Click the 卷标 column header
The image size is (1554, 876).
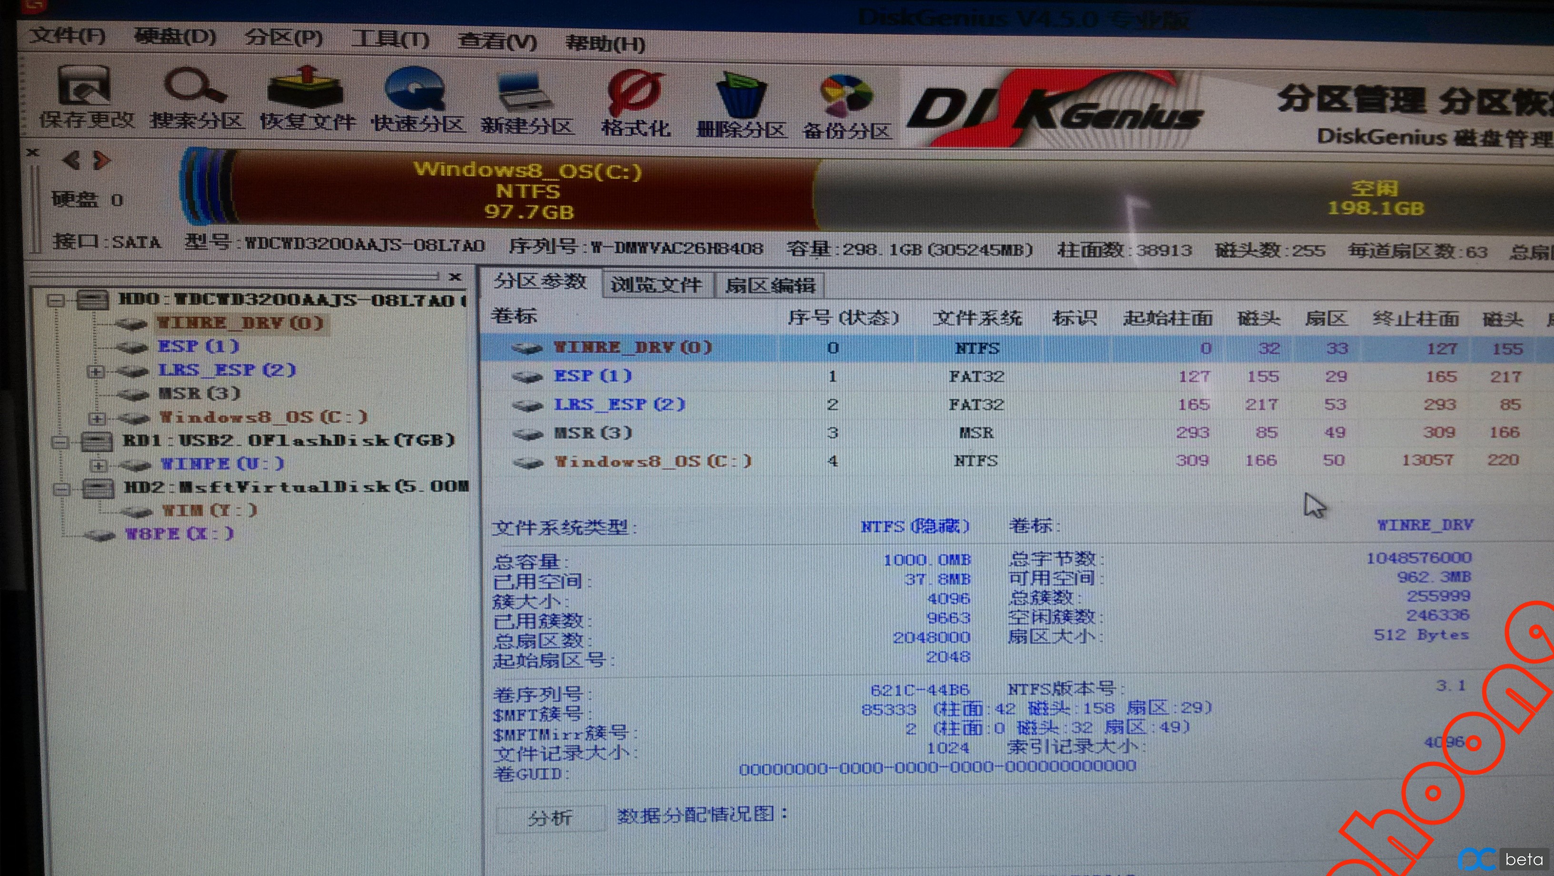coord(514,316)
